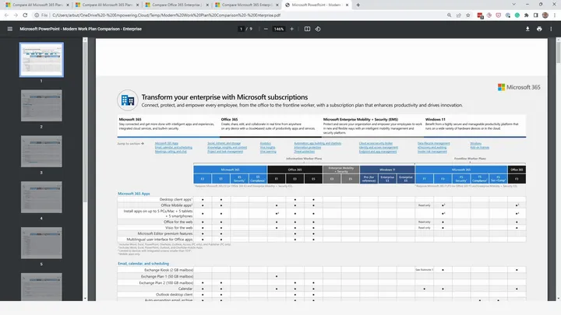Jump to Data lifecycle management link

(434, 143)
